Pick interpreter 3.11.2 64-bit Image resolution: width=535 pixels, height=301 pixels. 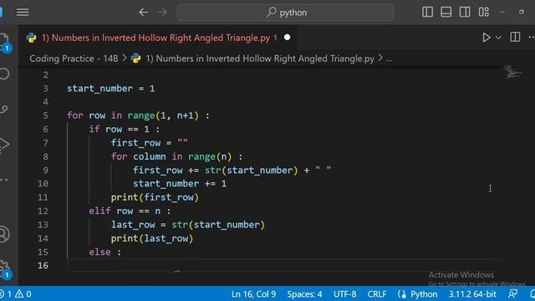tap(472, 294)
